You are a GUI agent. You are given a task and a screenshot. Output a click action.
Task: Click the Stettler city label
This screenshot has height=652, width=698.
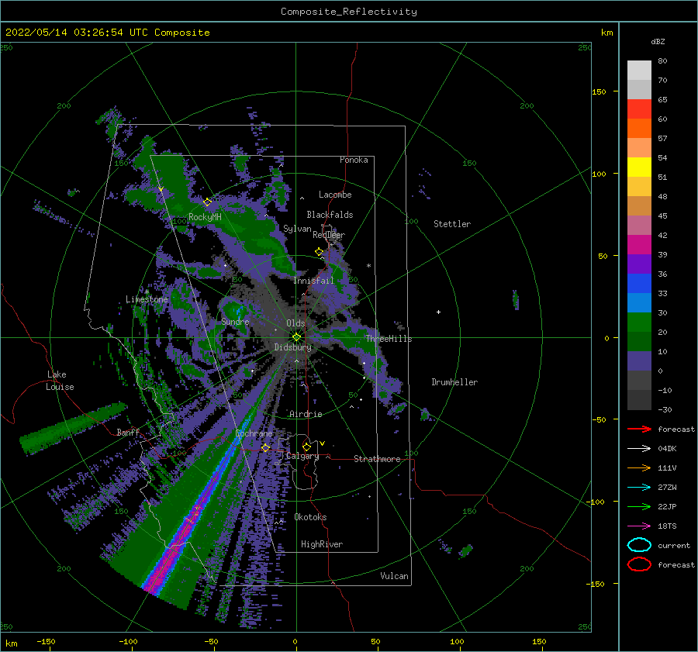click(x=452, y=224)
